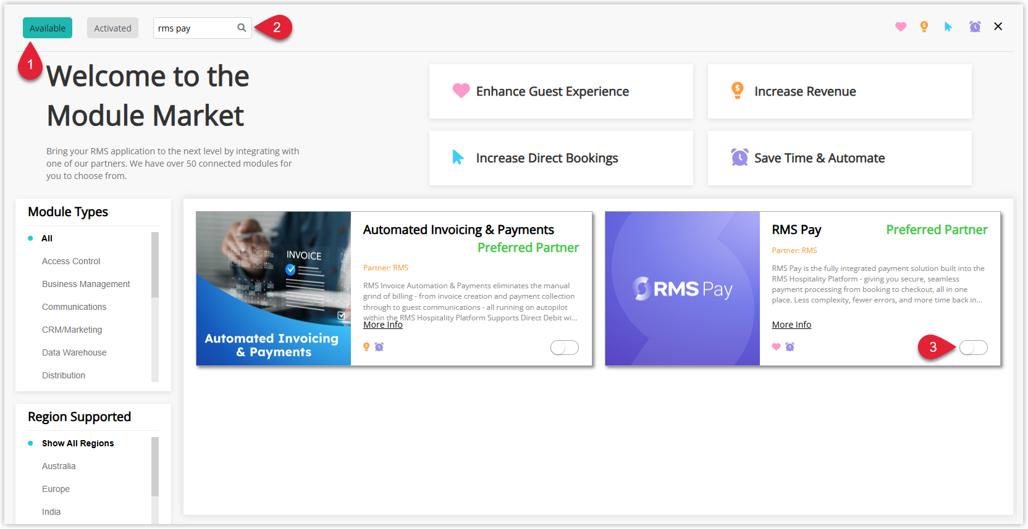Select the All module type
1028x529 pixels.
coord(47,238)
